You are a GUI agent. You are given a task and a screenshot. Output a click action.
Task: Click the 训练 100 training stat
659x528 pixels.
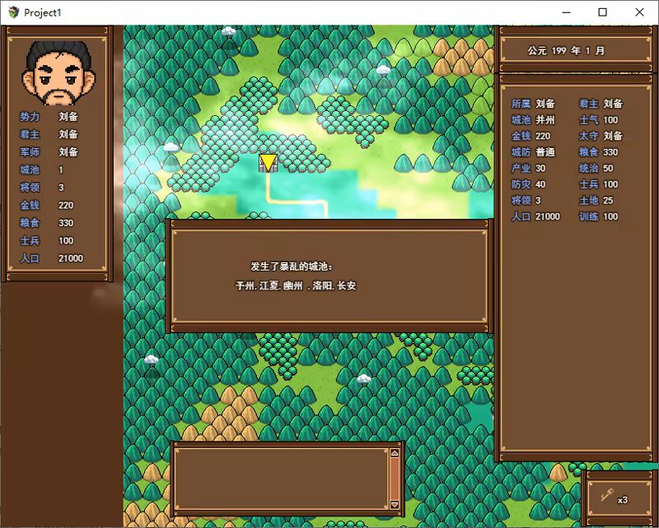599,216
